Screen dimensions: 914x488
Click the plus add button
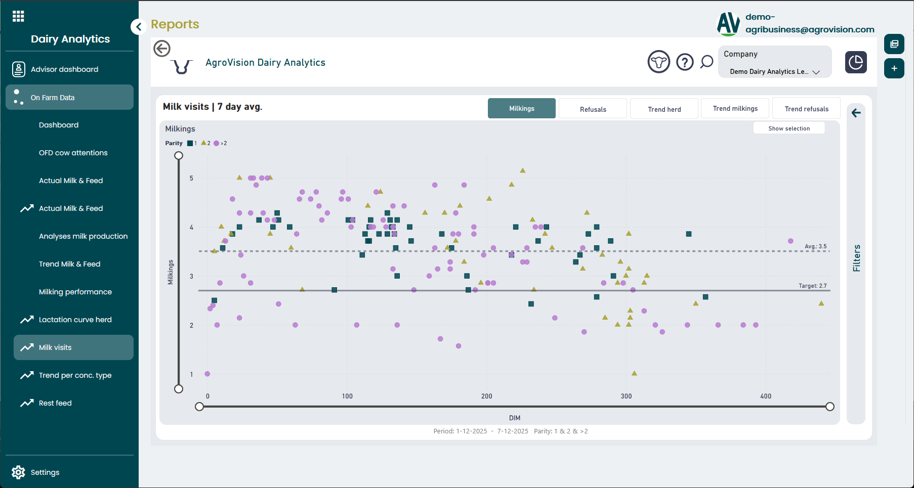pos(894,68)
